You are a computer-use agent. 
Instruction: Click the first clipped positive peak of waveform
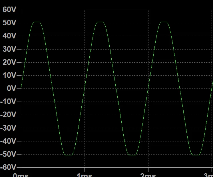(37, 22)
